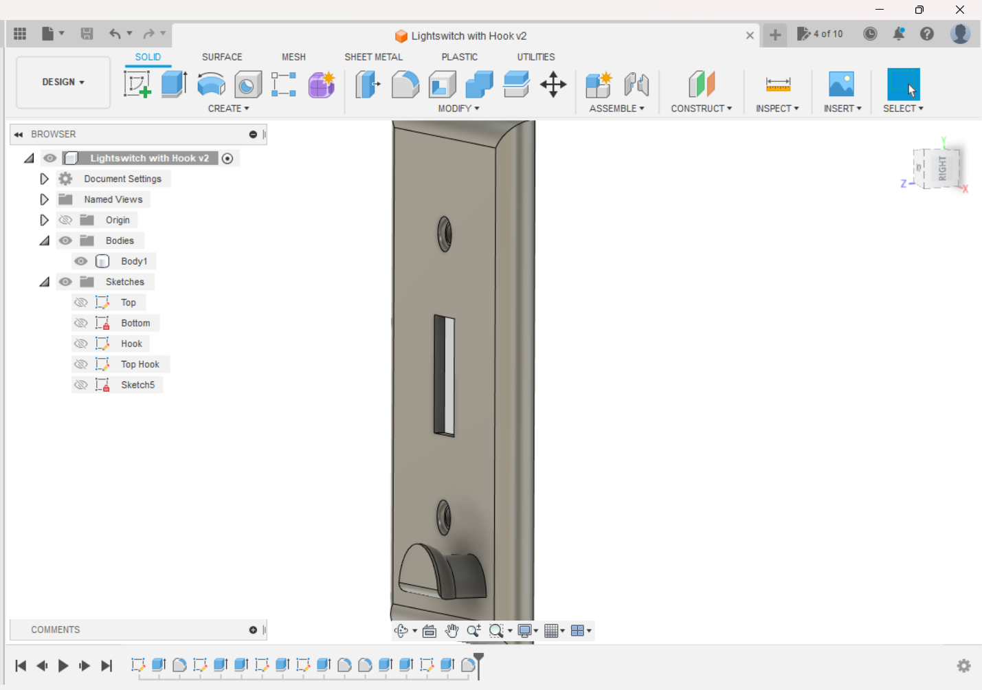
Task: Select the Press Pull tool
Action: coord(368,85)
